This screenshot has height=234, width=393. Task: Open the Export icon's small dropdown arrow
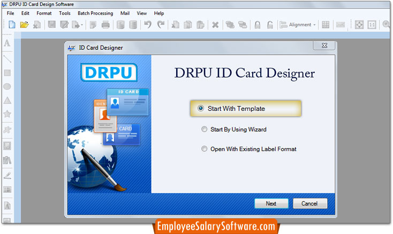(82, 25)
